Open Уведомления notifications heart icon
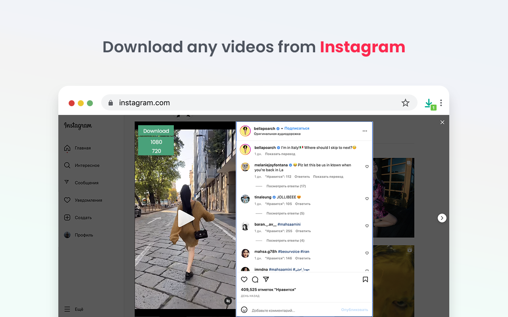508x317 pixels. pyautogui.click(x=67, y=200)
